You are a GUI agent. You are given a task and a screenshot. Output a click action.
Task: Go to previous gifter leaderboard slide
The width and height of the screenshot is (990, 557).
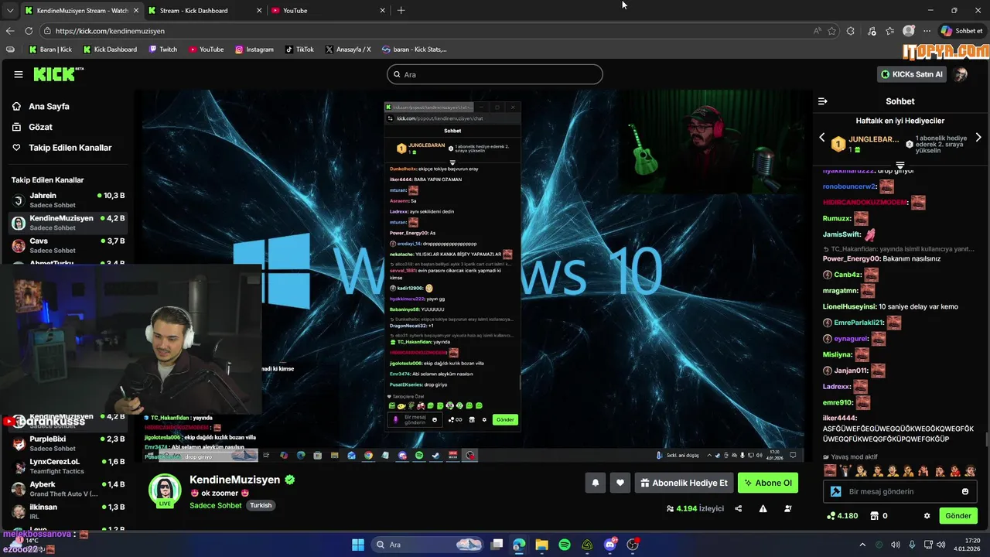(x=822, y=138)
